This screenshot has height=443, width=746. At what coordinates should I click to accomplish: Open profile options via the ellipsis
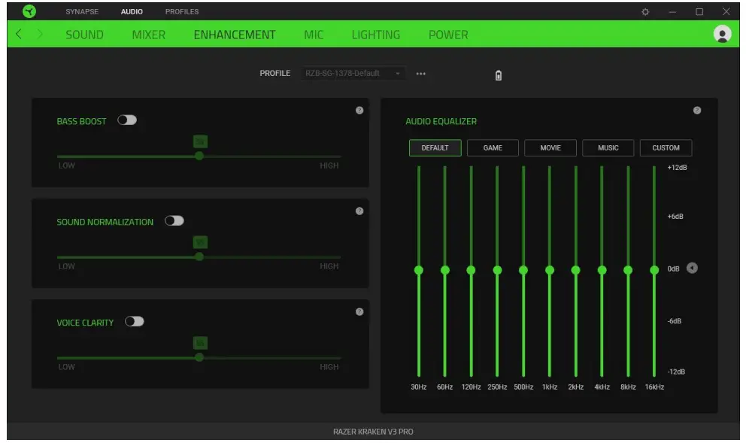tap(420, 74)
